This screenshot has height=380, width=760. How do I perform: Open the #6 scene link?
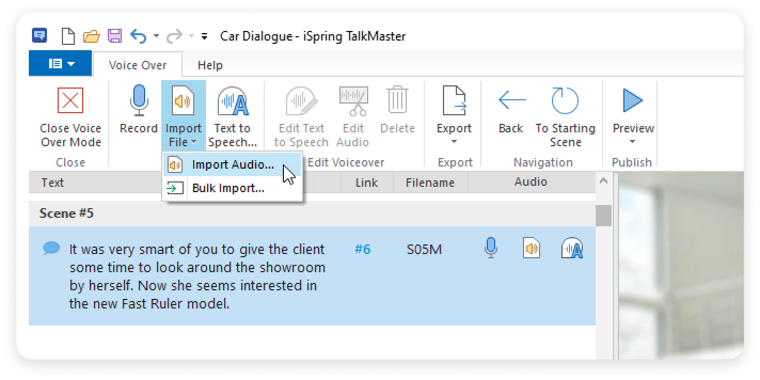click(x=362, y=249)
